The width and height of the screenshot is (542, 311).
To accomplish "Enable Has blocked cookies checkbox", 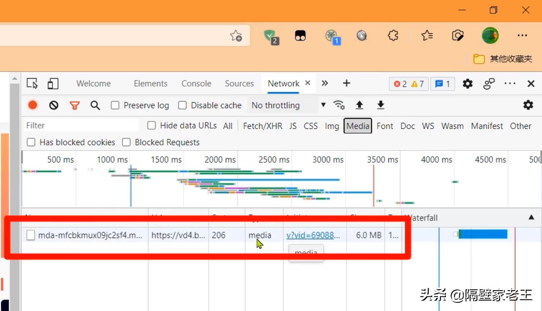I will (31, 142).
